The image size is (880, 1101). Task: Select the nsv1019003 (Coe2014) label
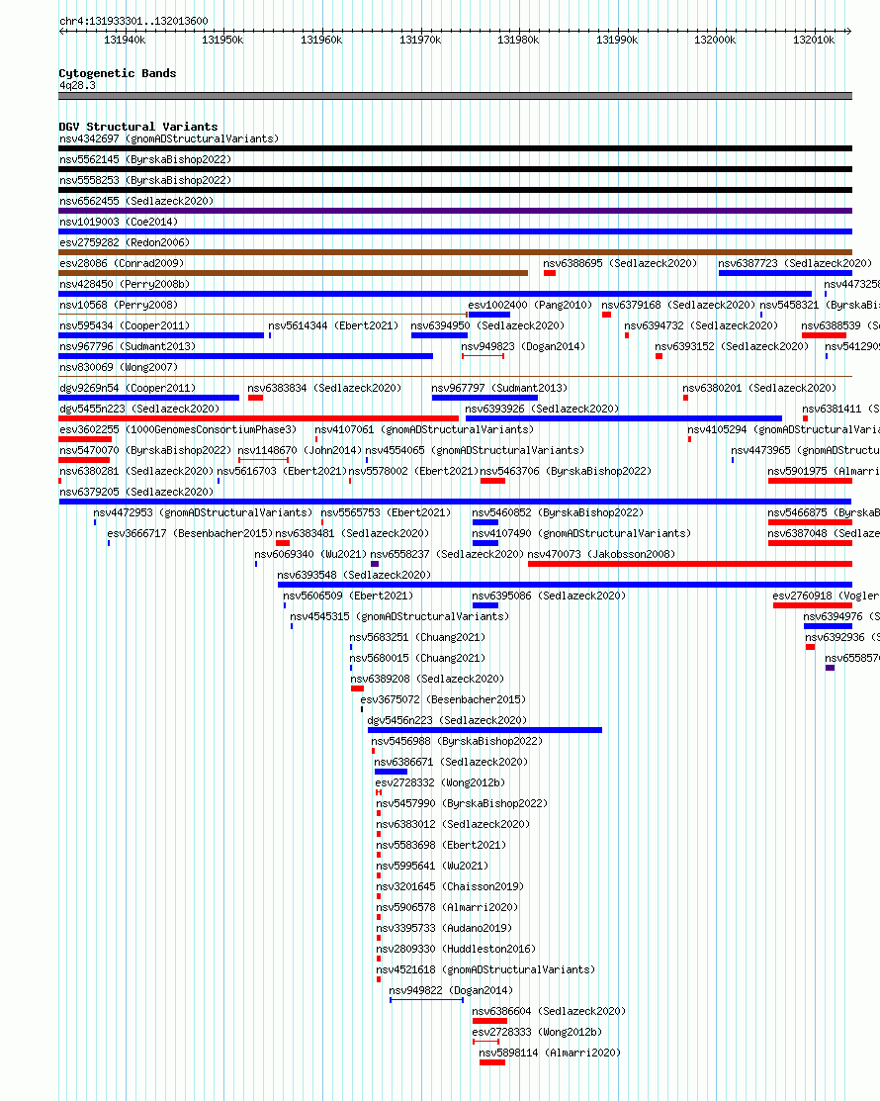tap(119, 222)
